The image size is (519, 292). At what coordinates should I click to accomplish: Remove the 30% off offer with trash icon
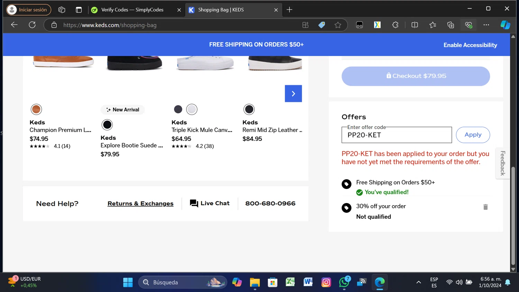[485, 207]
